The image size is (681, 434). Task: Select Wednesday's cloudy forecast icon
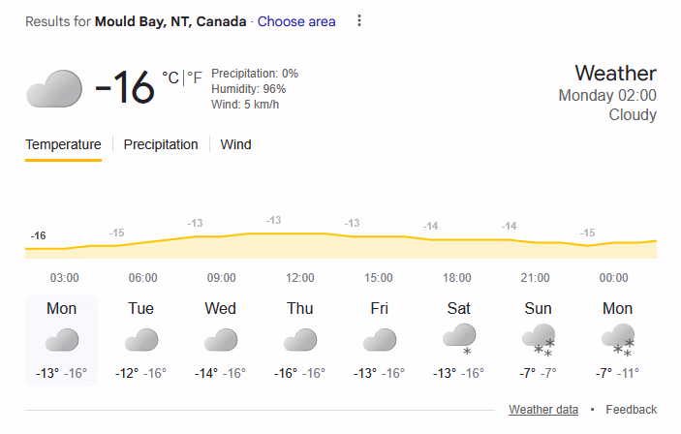221,340
